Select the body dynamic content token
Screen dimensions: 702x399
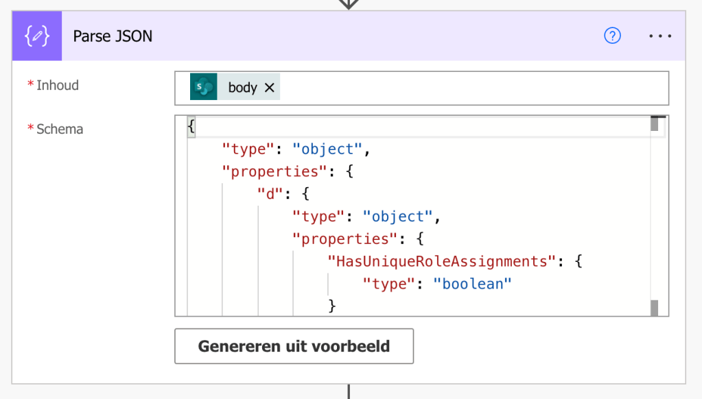[x=242, y=87]
